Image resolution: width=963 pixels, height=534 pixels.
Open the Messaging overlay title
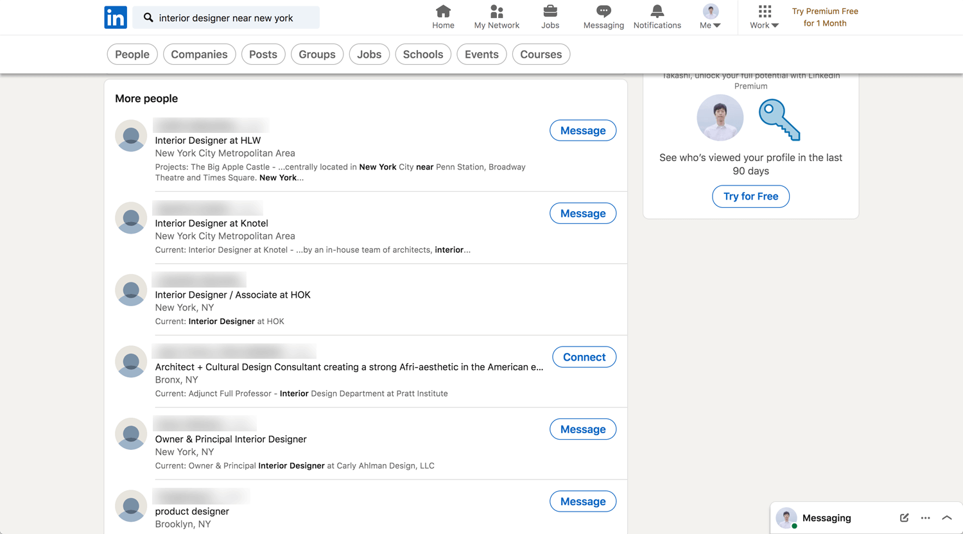[x=827, y=518]
